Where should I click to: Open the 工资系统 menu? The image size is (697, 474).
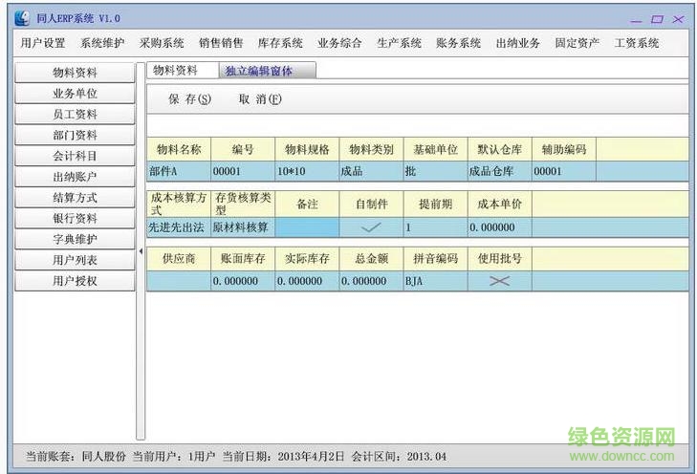click(637, 43)
